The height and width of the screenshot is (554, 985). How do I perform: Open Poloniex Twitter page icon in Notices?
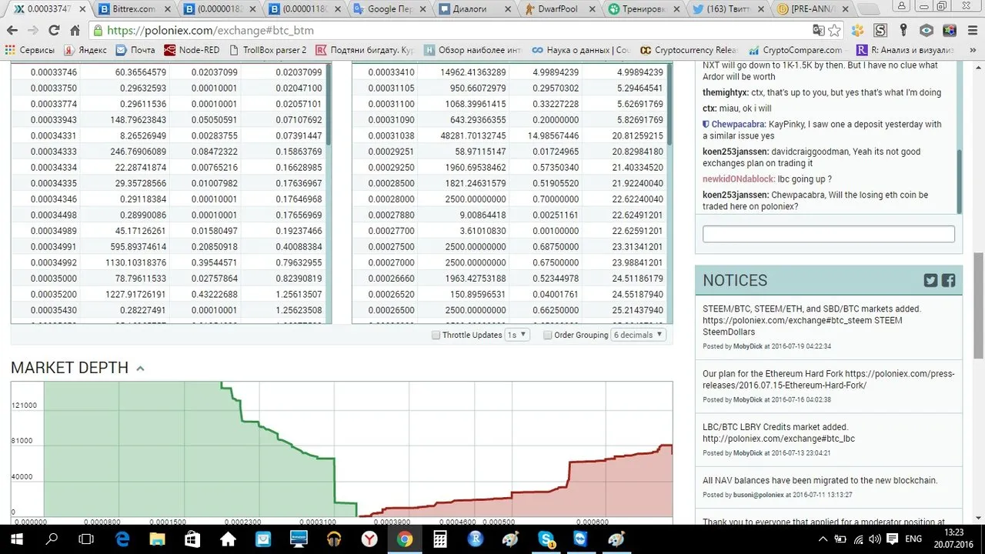click(930, 280)
